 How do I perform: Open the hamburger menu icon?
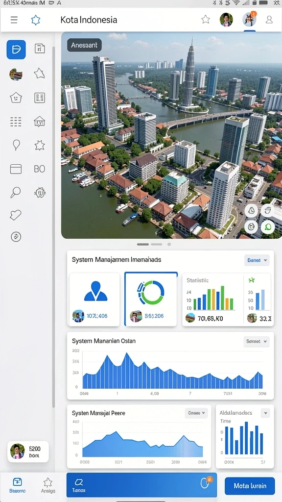tap(14, 20)
